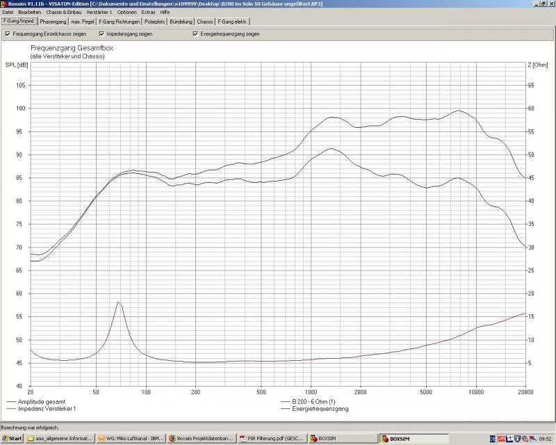Screen dimensions: 556x445
Task: Switch to the Phasengang tab
Action: 53,22
